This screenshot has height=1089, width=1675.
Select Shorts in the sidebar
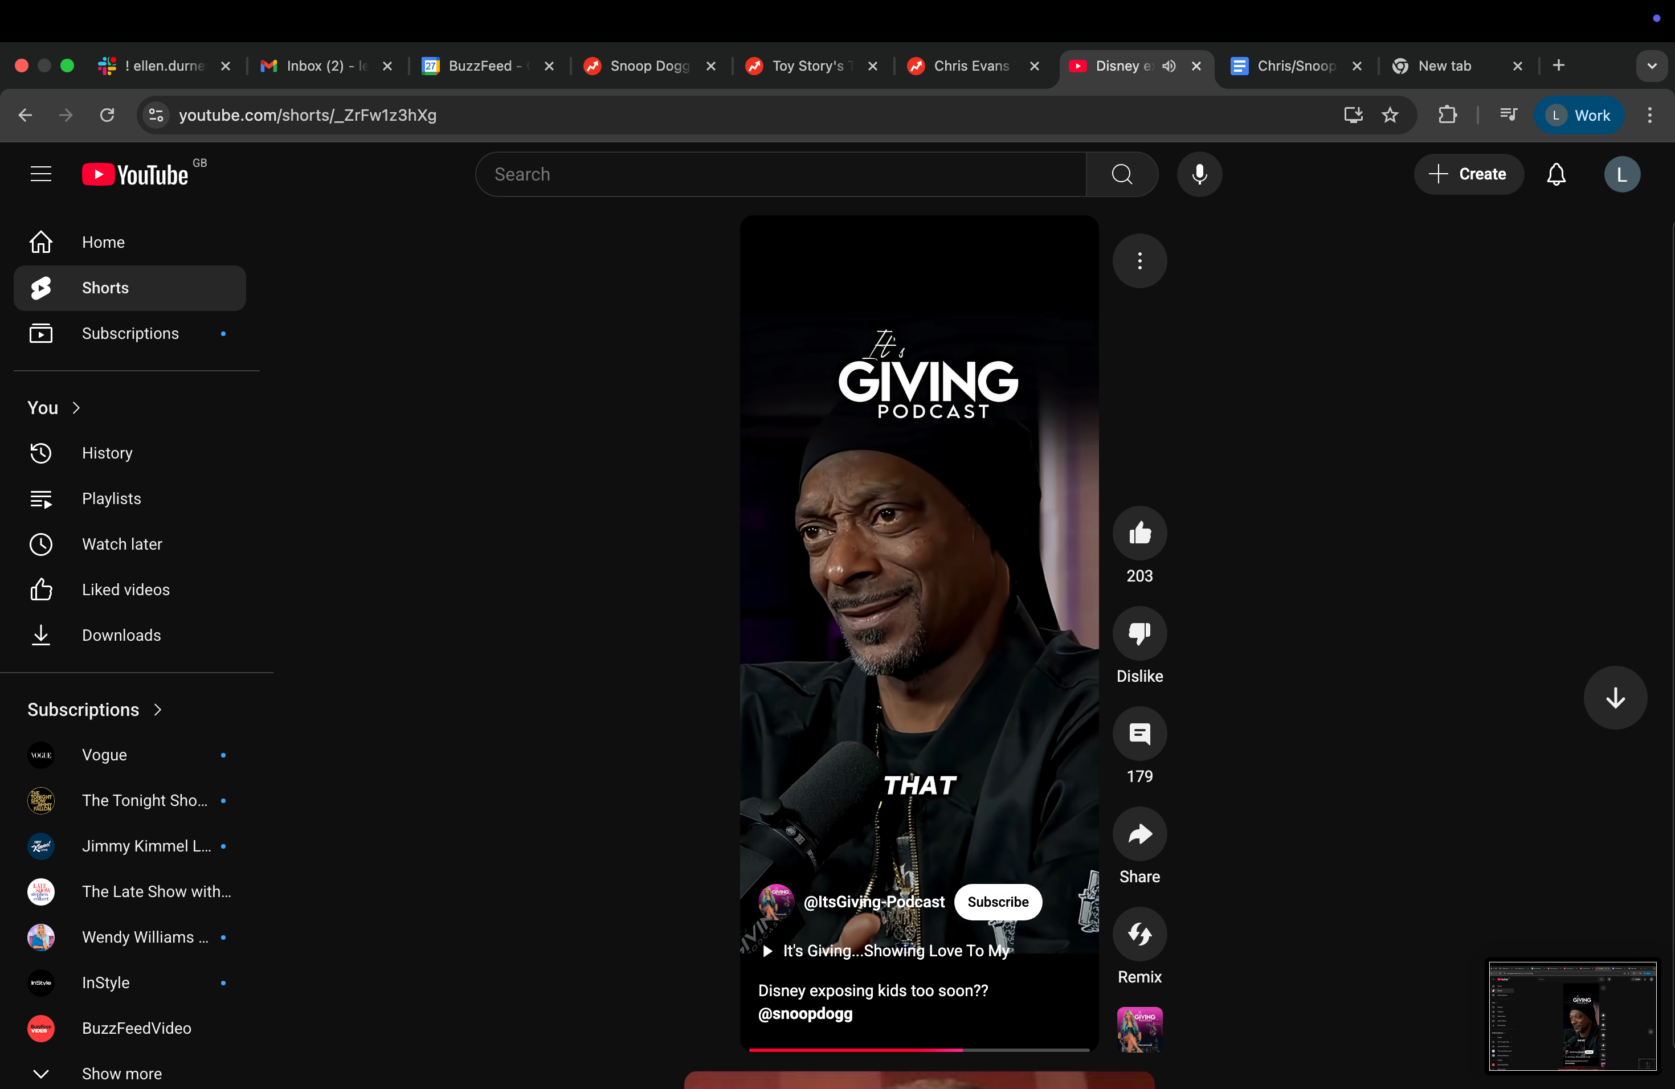coord(105,288)
